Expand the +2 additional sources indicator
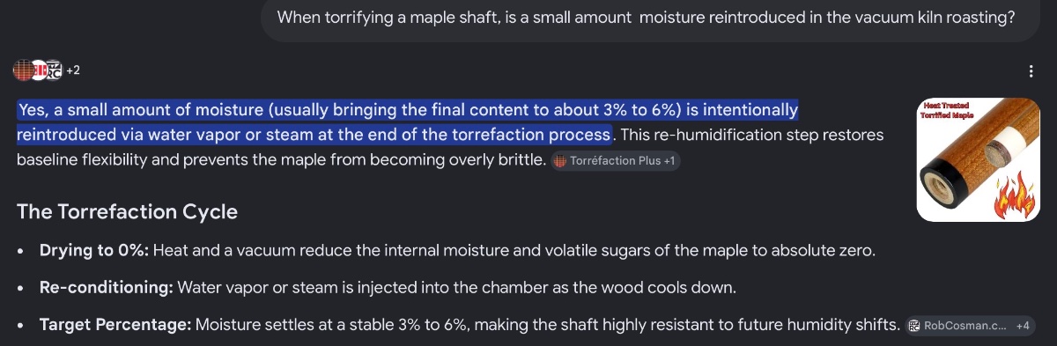 click(x=74, y=70)
